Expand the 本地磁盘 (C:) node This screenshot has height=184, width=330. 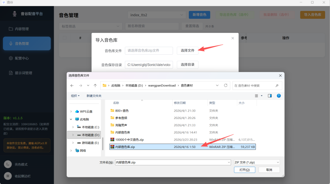[73, 127]
